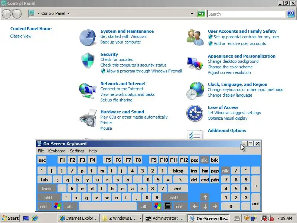Click Appearance and Personalization monitor icon
Screen dimensions: 297x223
point(195,63)
